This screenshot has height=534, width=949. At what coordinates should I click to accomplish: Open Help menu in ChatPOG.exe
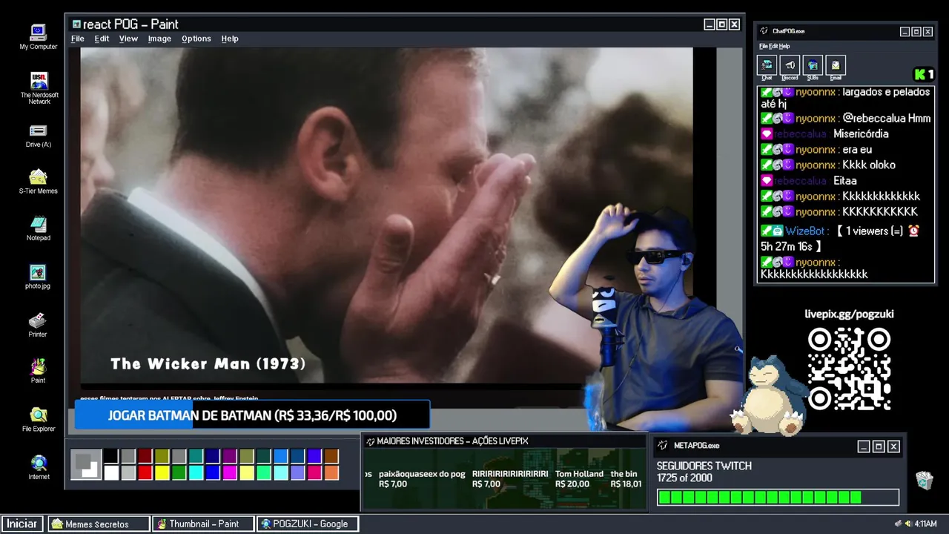784,46
